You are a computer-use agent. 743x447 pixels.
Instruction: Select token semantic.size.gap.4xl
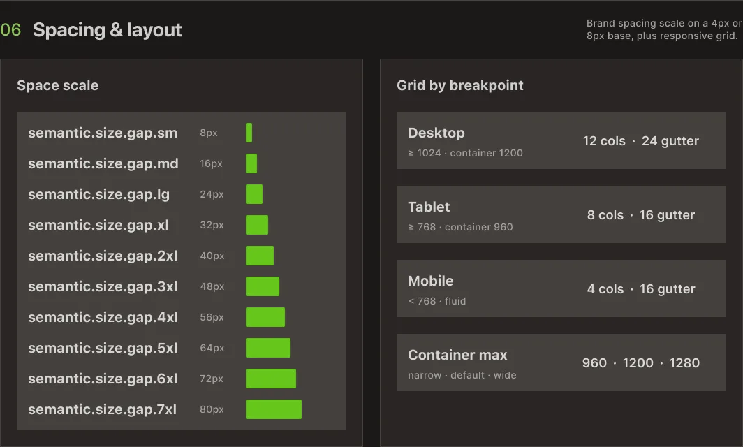(x=103, y=317)
